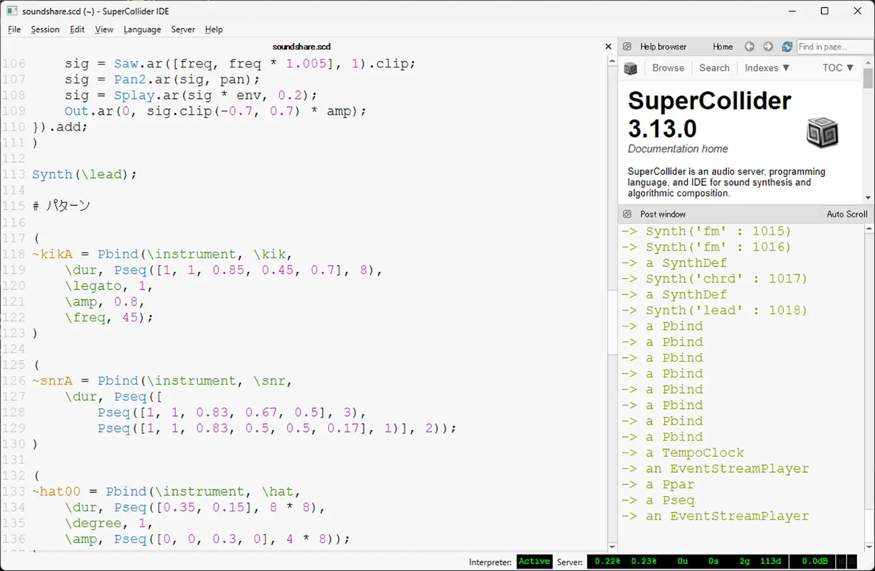Click 'a TempoClock' in the Post window
This screenshot has height=571, width=875.
point(695,453)
